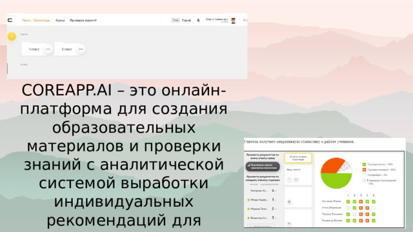Click the dark statistics view mode button
The width and height of the screenshot is (413, 232).
pos(263,166)
